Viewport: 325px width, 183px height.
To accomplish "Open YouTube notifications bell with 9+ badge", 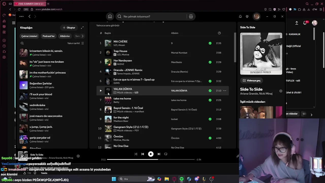I will tap(305, 23).
